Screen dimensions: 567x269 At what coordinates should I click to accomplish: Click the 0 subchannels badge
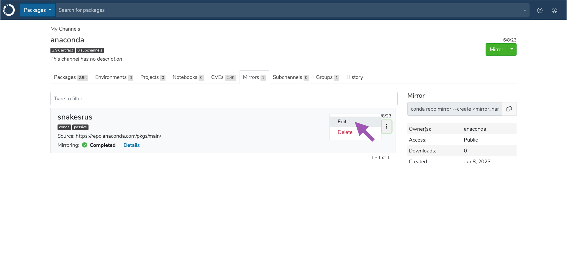tap(90, 50)
